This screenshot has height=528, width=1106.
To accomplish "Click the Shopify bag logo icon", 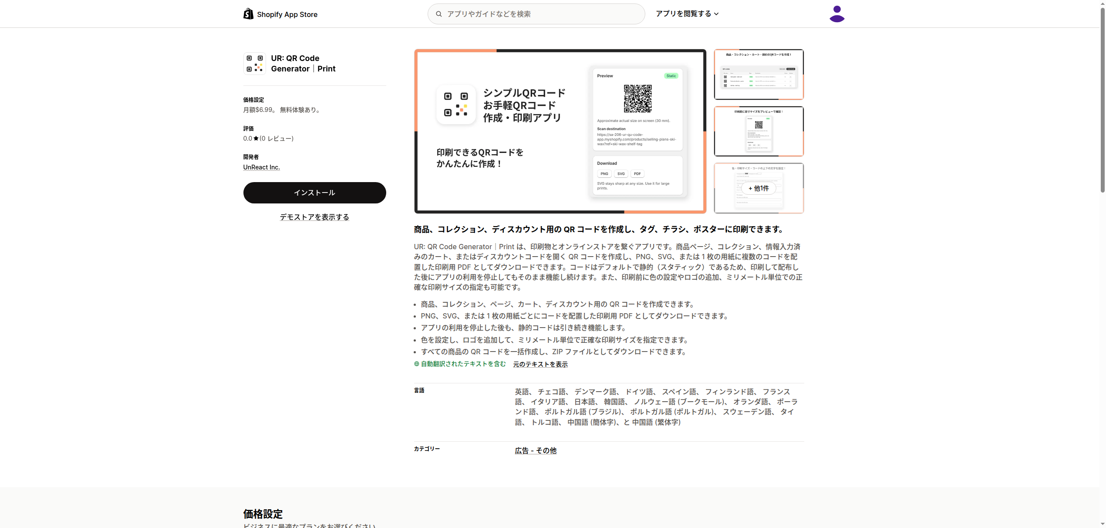I will [248, 14].
